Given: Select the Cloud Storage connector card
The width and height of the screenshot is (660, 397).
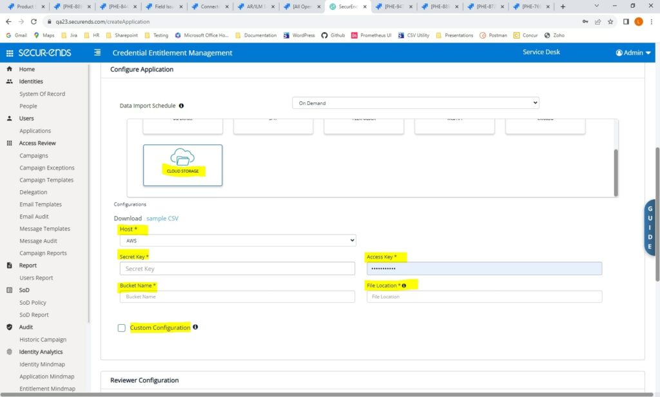Looking at the screenshot, I should point(182,165).
